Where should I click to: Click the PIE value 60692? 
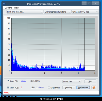[23, 81]
